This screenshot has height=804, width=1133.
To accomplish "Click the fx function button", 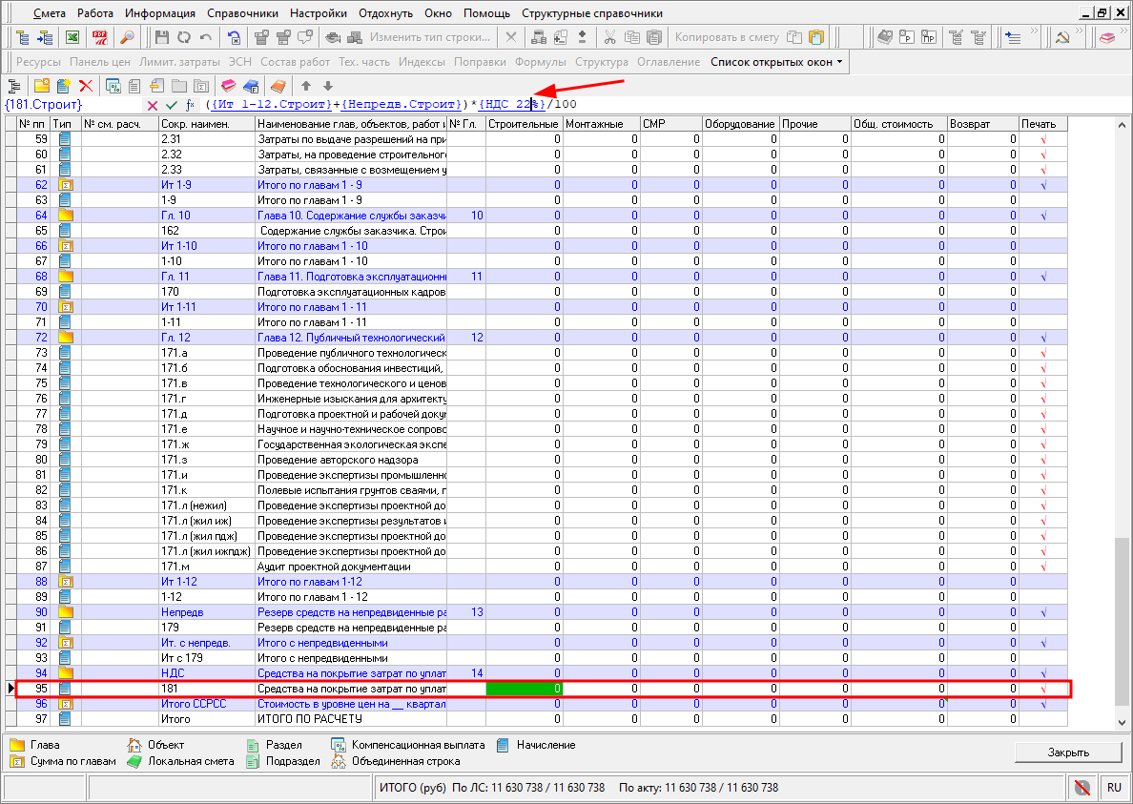I will pyautogui.click(x=190, y=105).
